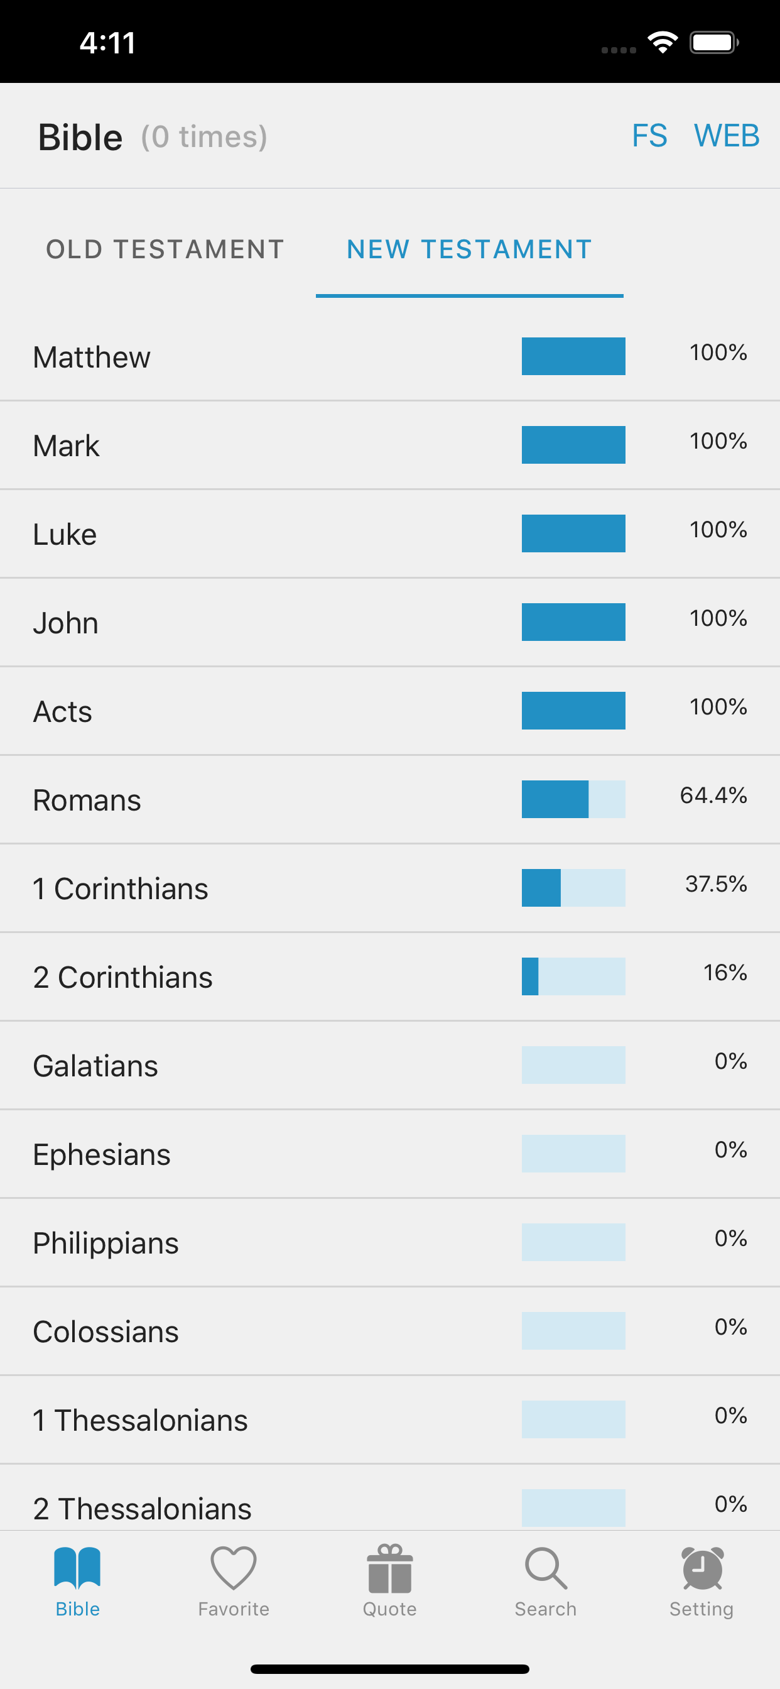Open the book of Matthew
Image resolution: width=780 pixels, height=1689 pixels.
click(x=390, y=356)
